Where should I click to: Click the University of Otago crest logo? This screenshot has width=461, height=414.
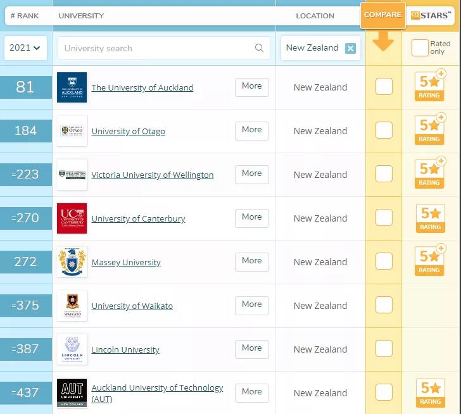pos(72,131)
